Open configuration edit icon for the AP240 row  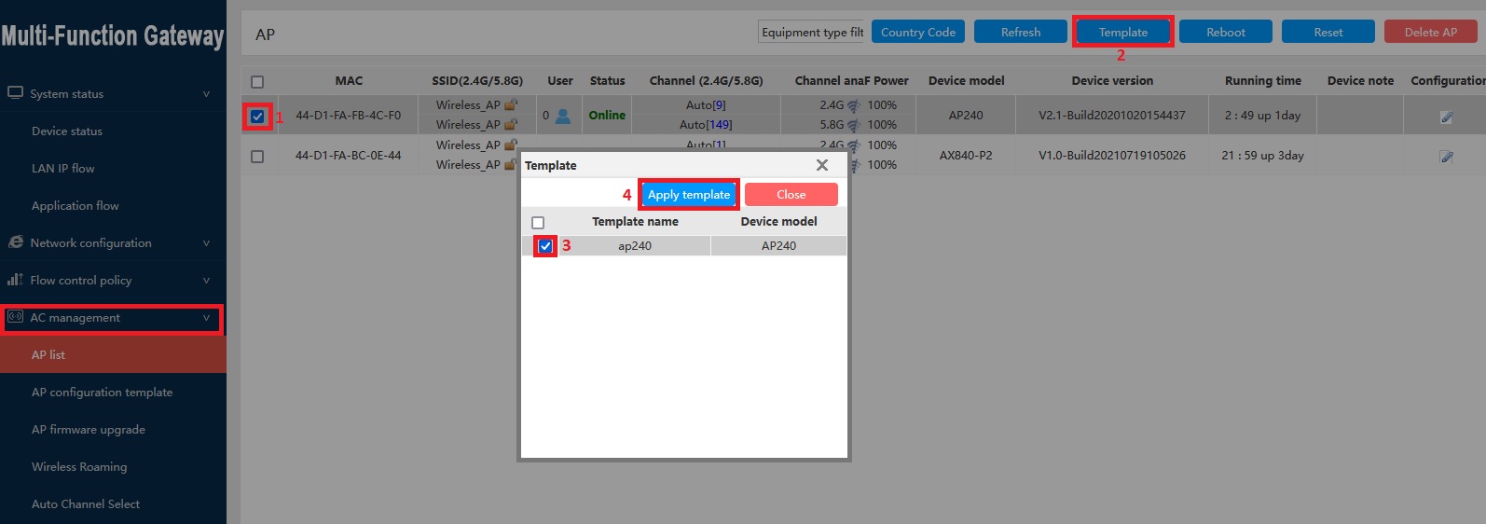1446,117
